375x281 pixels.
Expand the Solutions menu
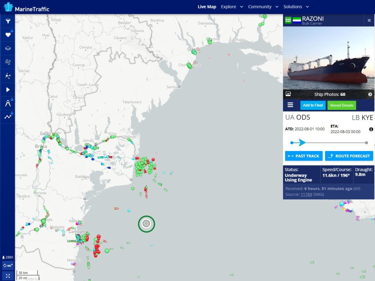[x=296, y=7]
